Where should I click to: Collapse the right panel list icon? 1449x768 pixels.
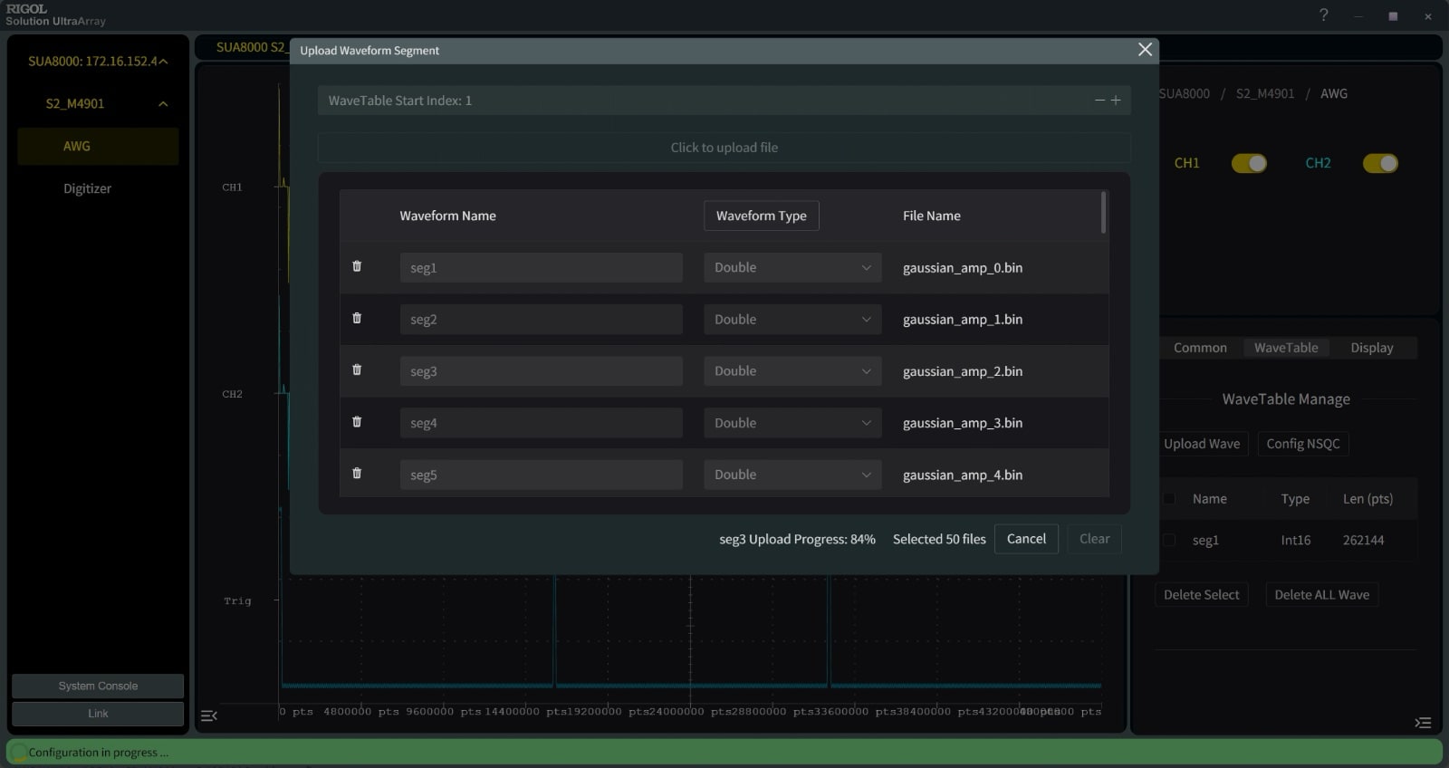1423,723
